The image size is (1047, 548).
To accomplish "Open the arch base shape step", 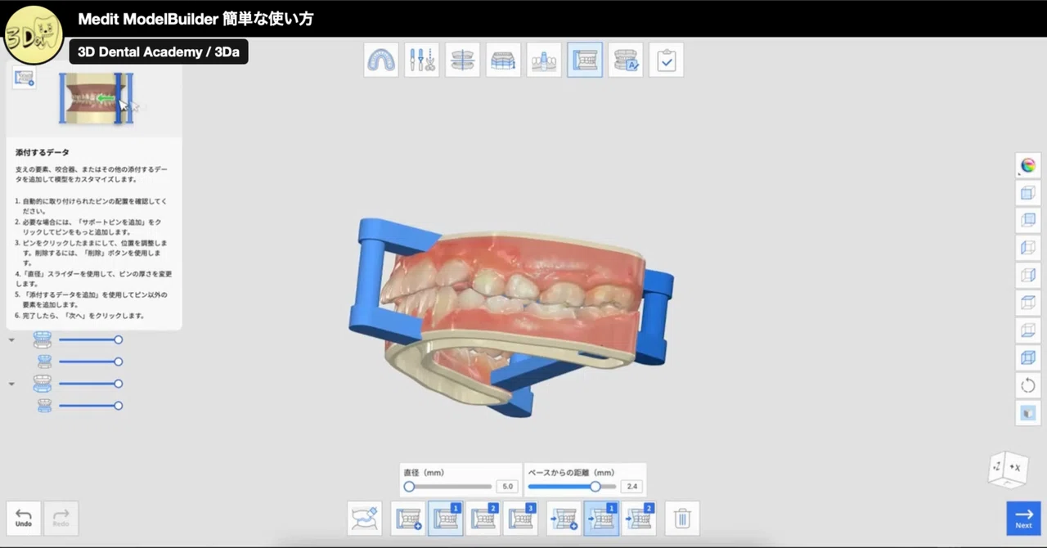I will [x=381, y=60].
